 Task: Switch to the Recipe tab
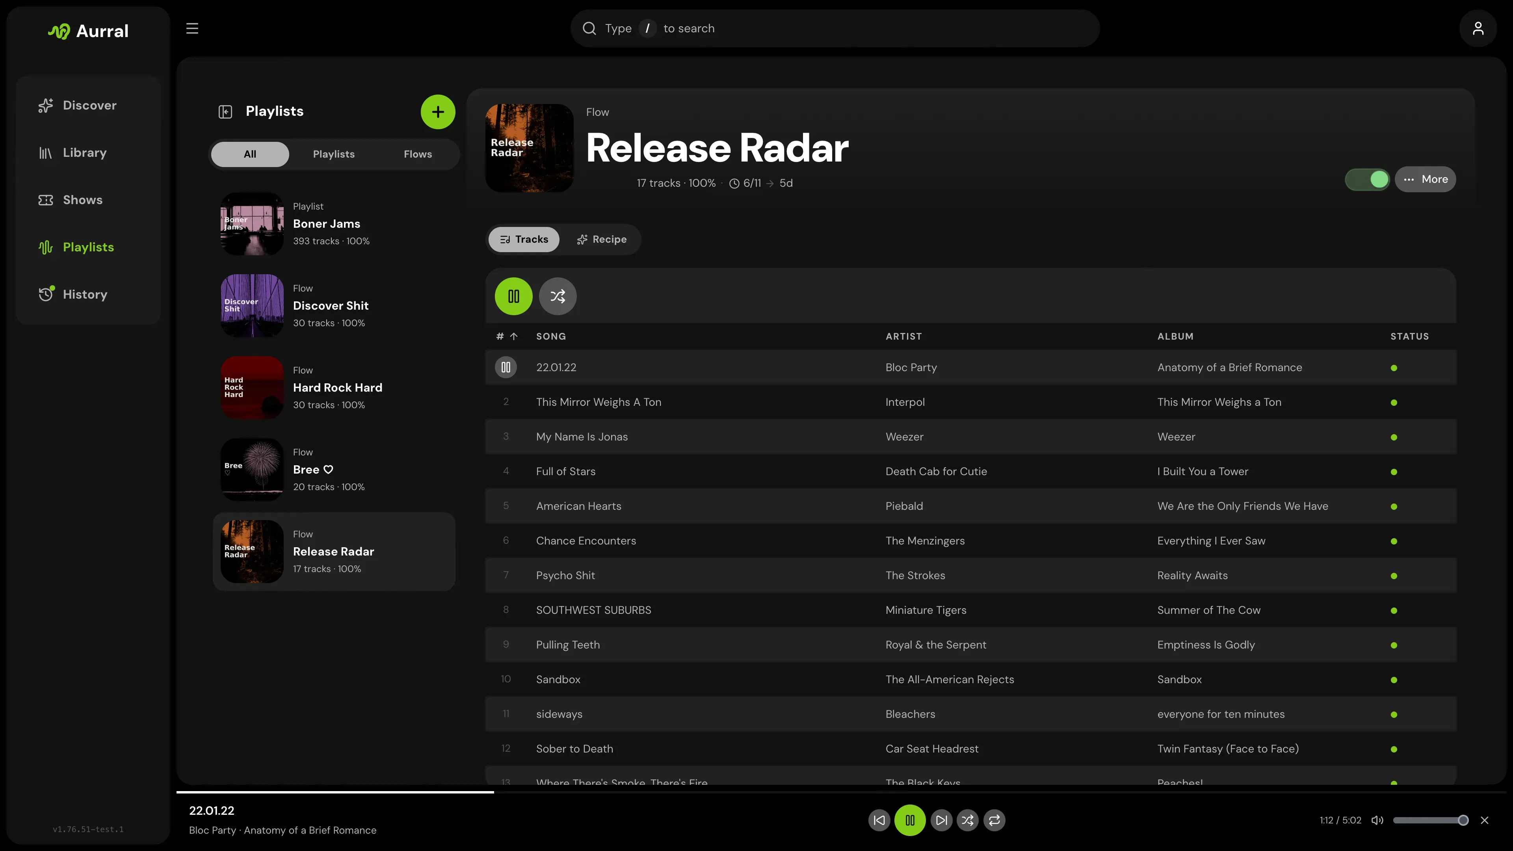coord(601,239)
